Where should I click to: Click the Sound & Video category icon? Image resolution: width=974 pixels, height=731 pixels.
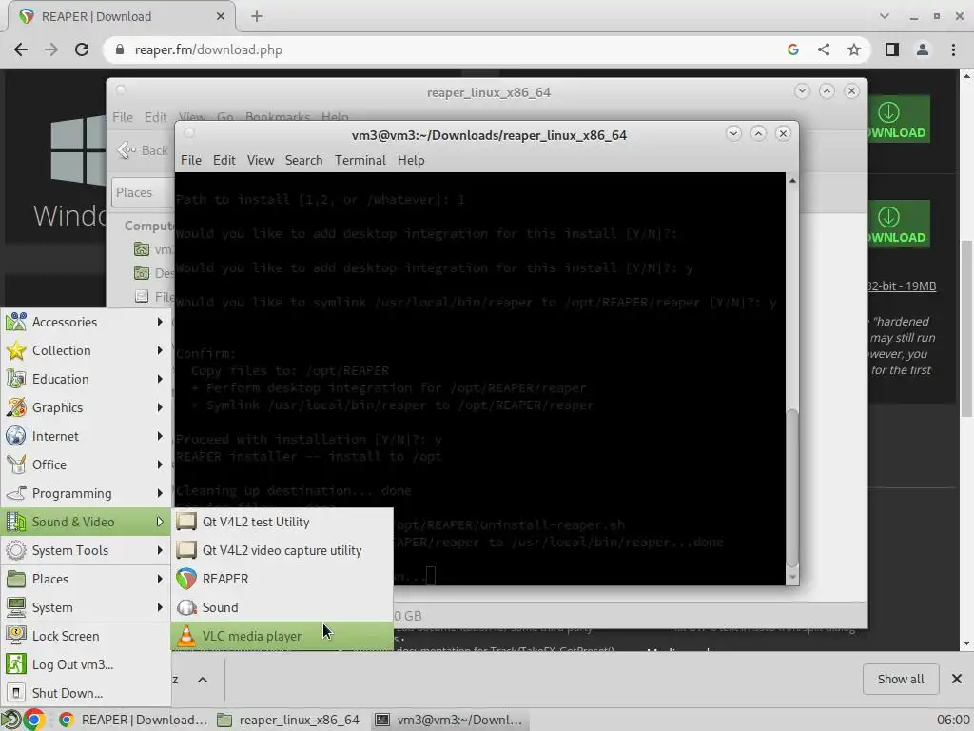15,522
